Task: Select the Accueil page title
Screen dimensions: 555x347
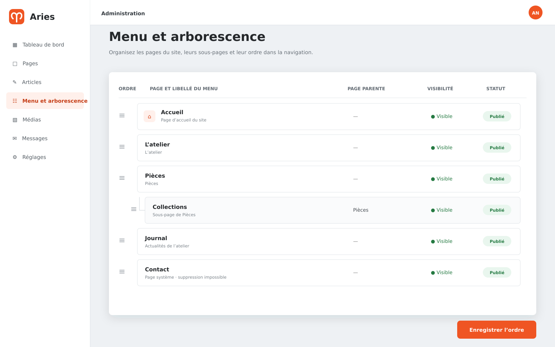Action: [x=172, y=112]
